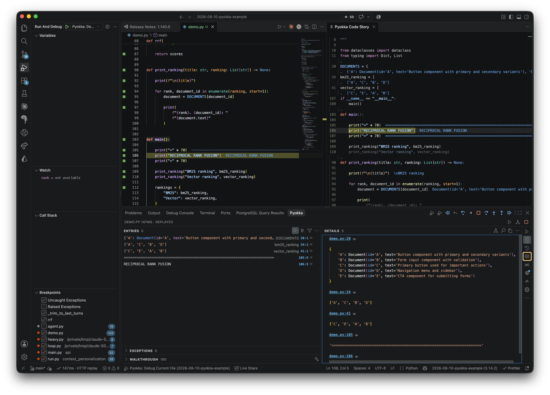This screenshot has height=395, width=550.
Task: Disable the demo.py breakpoint checkbox
Action: [x=44, y=333]
